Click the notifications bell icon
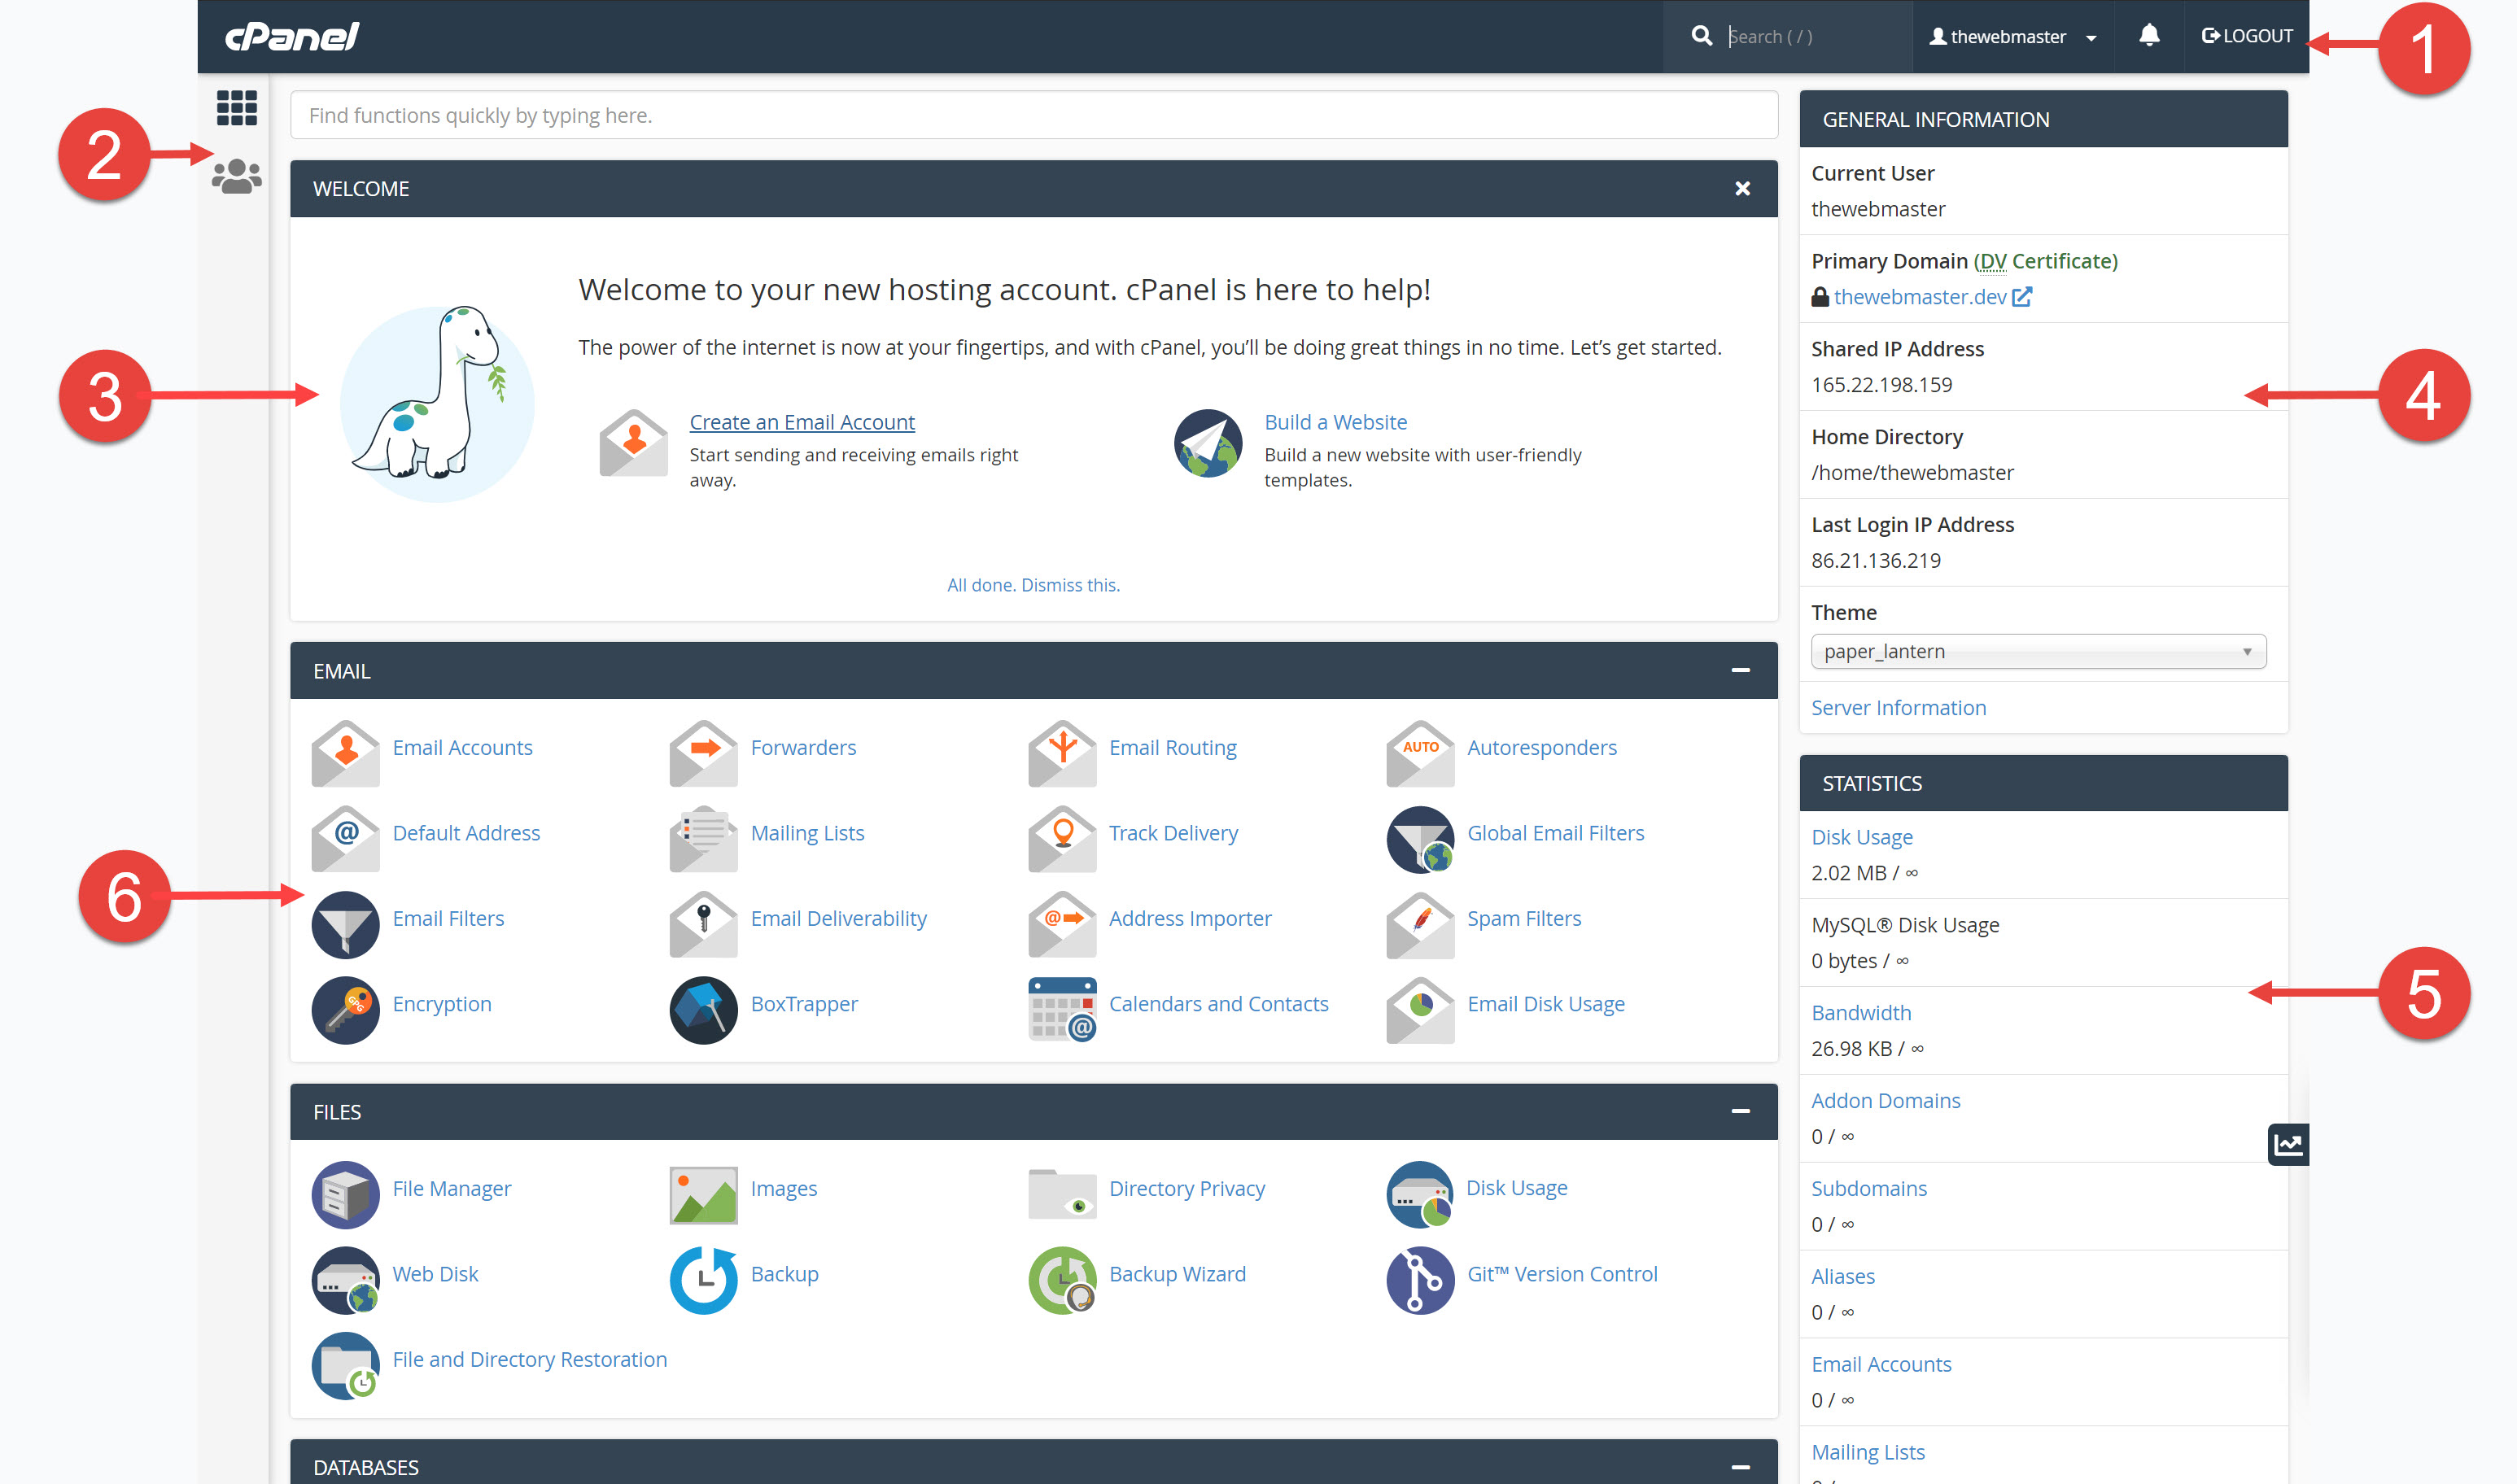This screenshot has width=2517, height=1484. [x=2149, y=36]
